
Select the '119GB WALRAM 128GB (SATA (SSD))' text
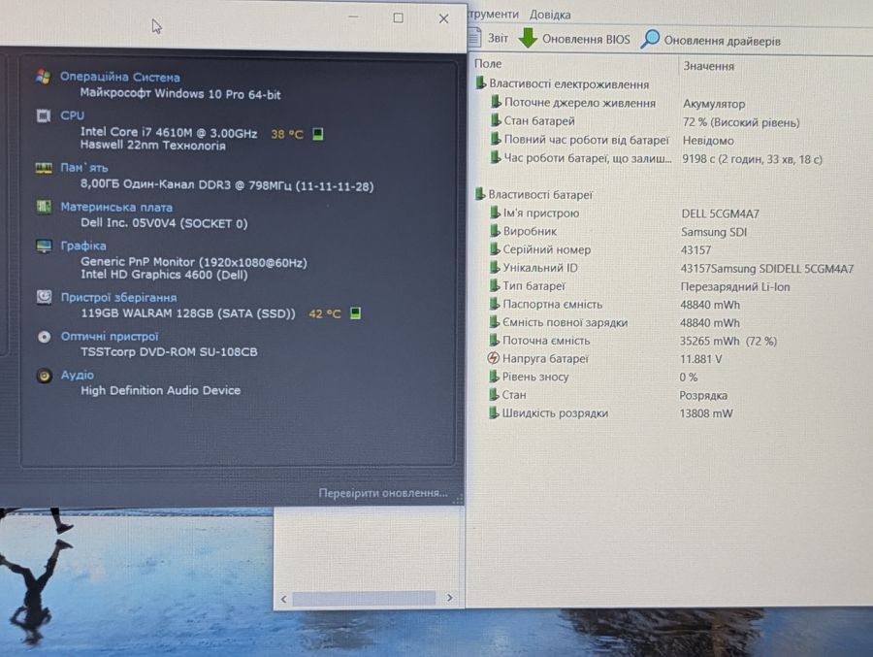pyautogui.click(x=188, y=313)
